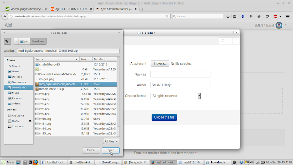Select the cmsbalitbangv35 folder
Viewport: 293px width, 165px height.
point(76,64)
